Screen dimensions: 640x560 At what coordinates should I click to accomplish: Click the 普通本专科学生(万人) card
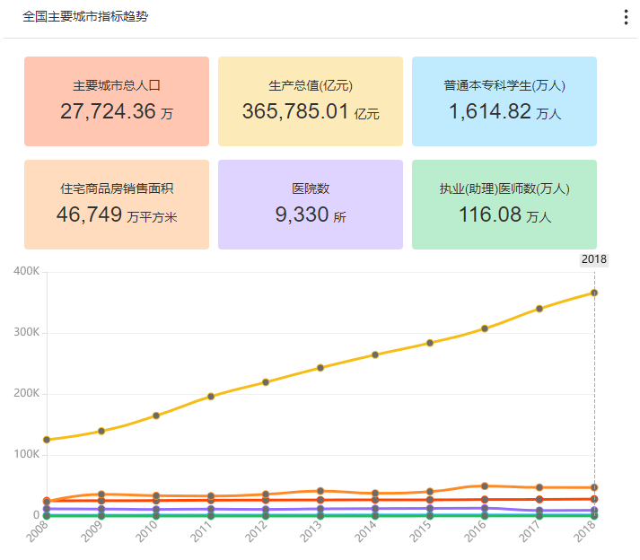(x=504, y=101)
